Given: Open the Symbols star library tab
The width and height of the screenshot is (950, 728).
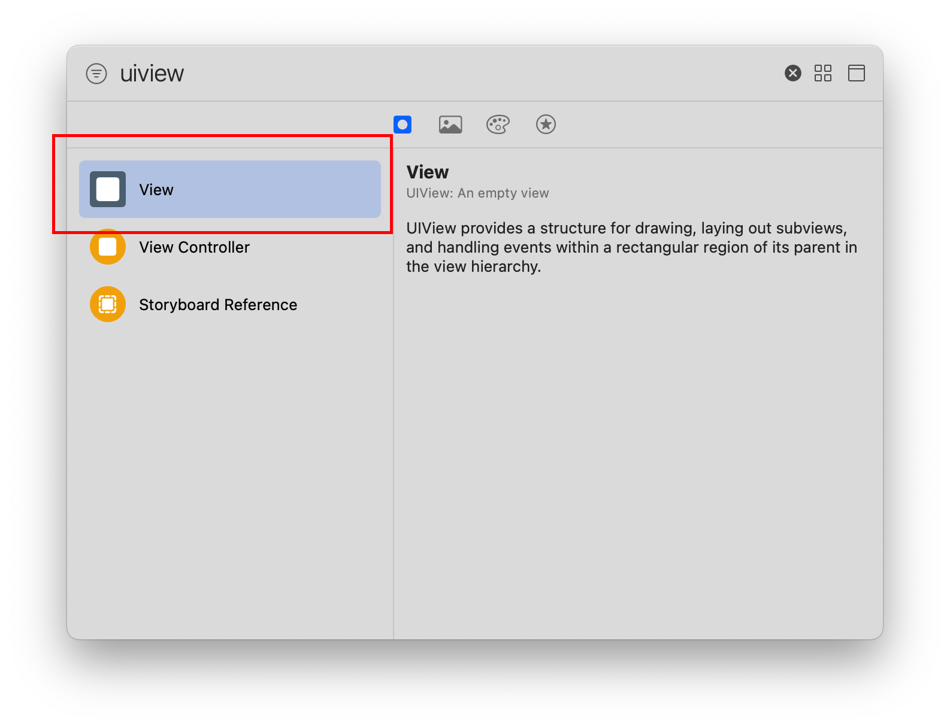Looking at the screenshot, I should [546, 125].
